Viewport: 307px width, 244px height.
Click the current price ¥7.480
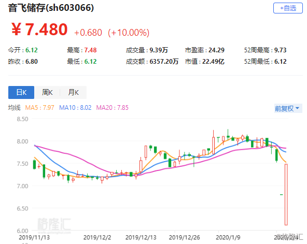(x=39, y=30)
